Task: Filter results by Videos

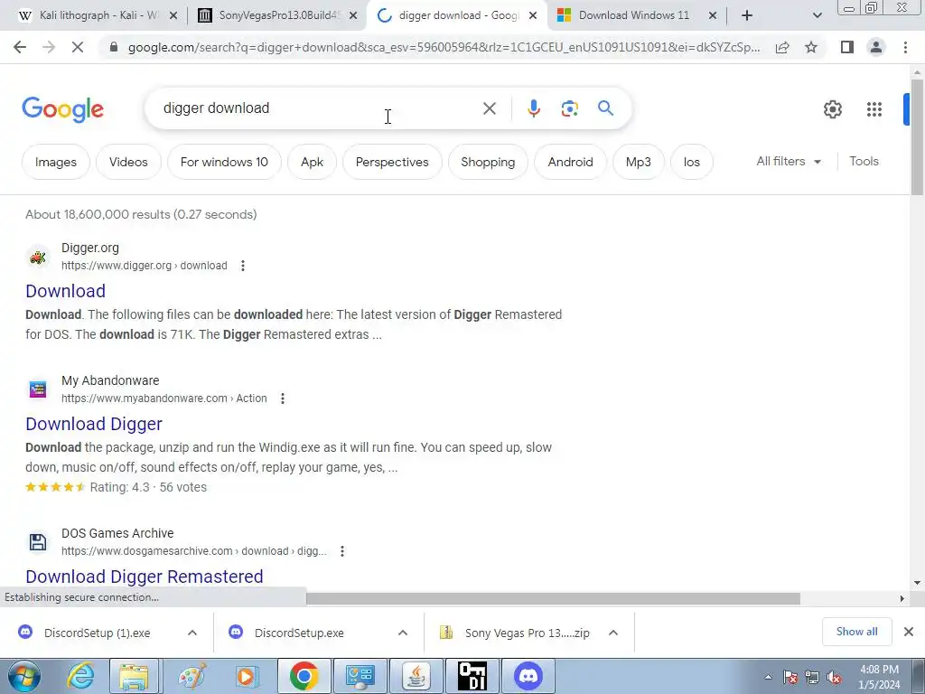Action: coord(128,162)
